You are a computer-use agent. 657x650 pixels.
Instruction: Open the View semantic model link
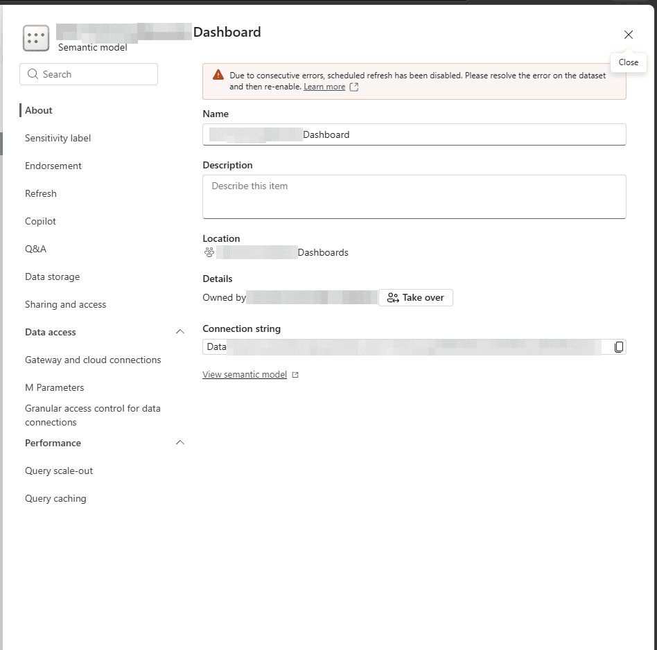coord(245,374)
